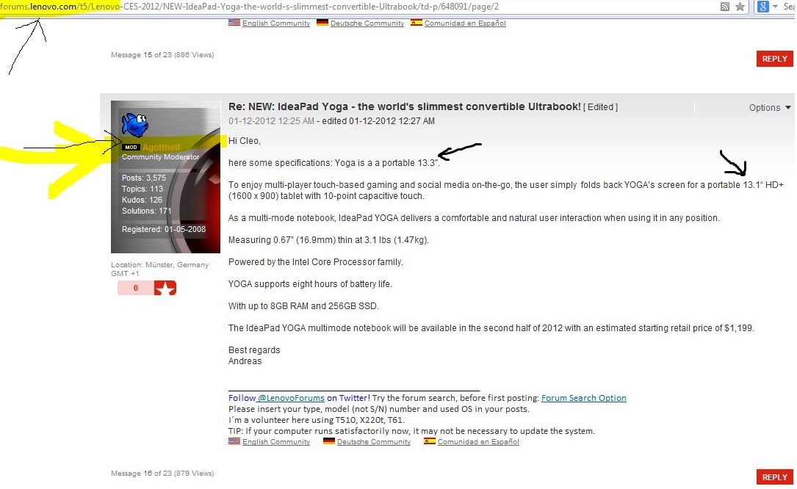Click Kudos: 126 stat line
This screenshot has height=489, width=797.
[142, 200]
